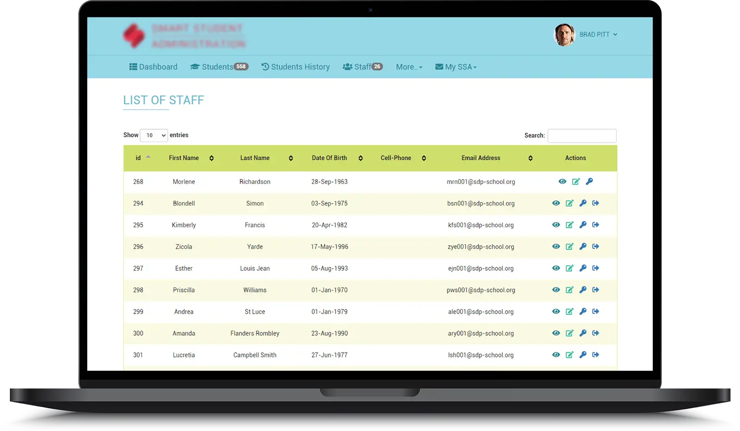Viewport: 740px width, 431px height.
Task: Click exit-arrow icon in Amanda Flanders Rombley row
Action: [595, 333]
